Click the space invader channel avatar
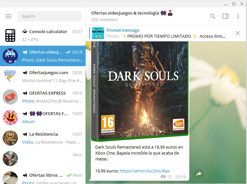 pos(10,56)
